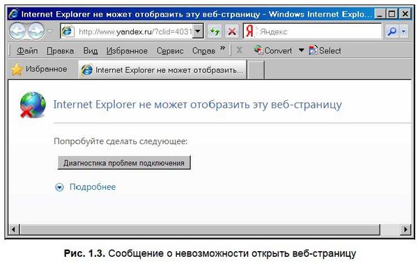The width and height of the screenshot is (418, 263).
Task: Click the Select toolbar button
Action: point(325,50)
